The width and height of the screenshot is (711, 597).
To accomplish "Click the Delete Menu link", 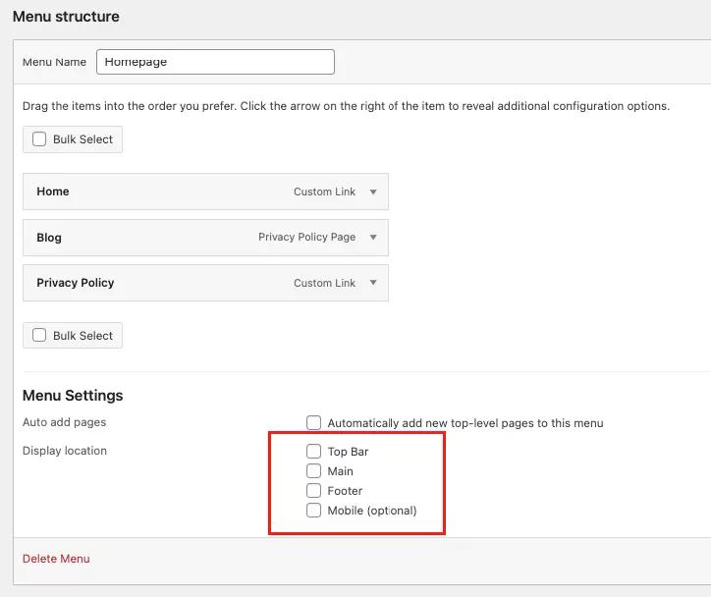I will tap(56, 559).
